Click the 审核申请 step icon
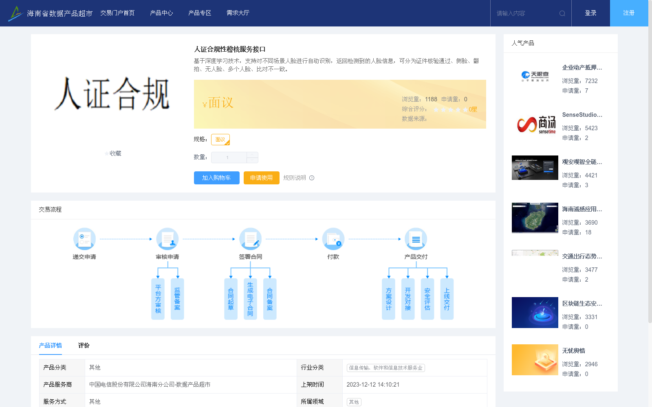 point(167,239)
